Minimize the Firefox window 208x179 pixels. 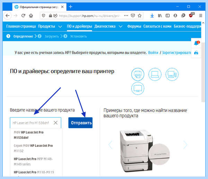pyautogui.click(x=177, y=7)
